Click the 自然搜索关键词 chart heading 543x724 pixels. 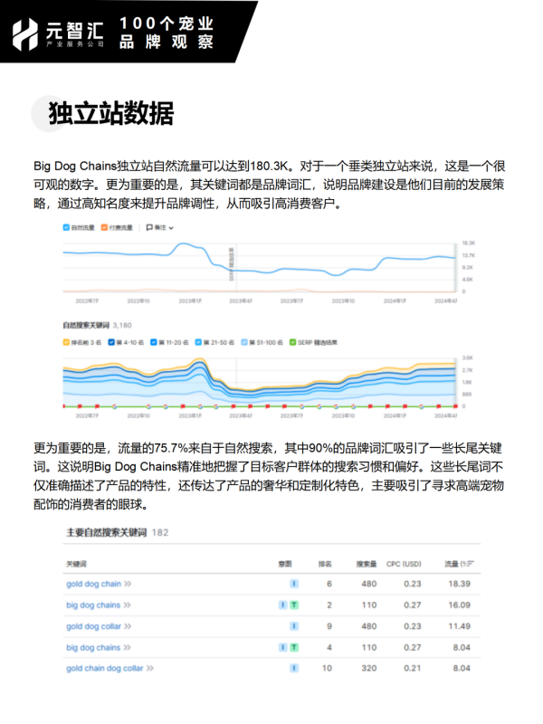click(86, 326)
